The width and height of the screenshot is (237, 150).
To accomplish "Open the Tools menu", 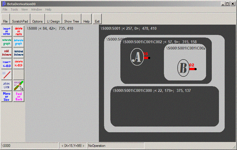I will click(14, 9).
